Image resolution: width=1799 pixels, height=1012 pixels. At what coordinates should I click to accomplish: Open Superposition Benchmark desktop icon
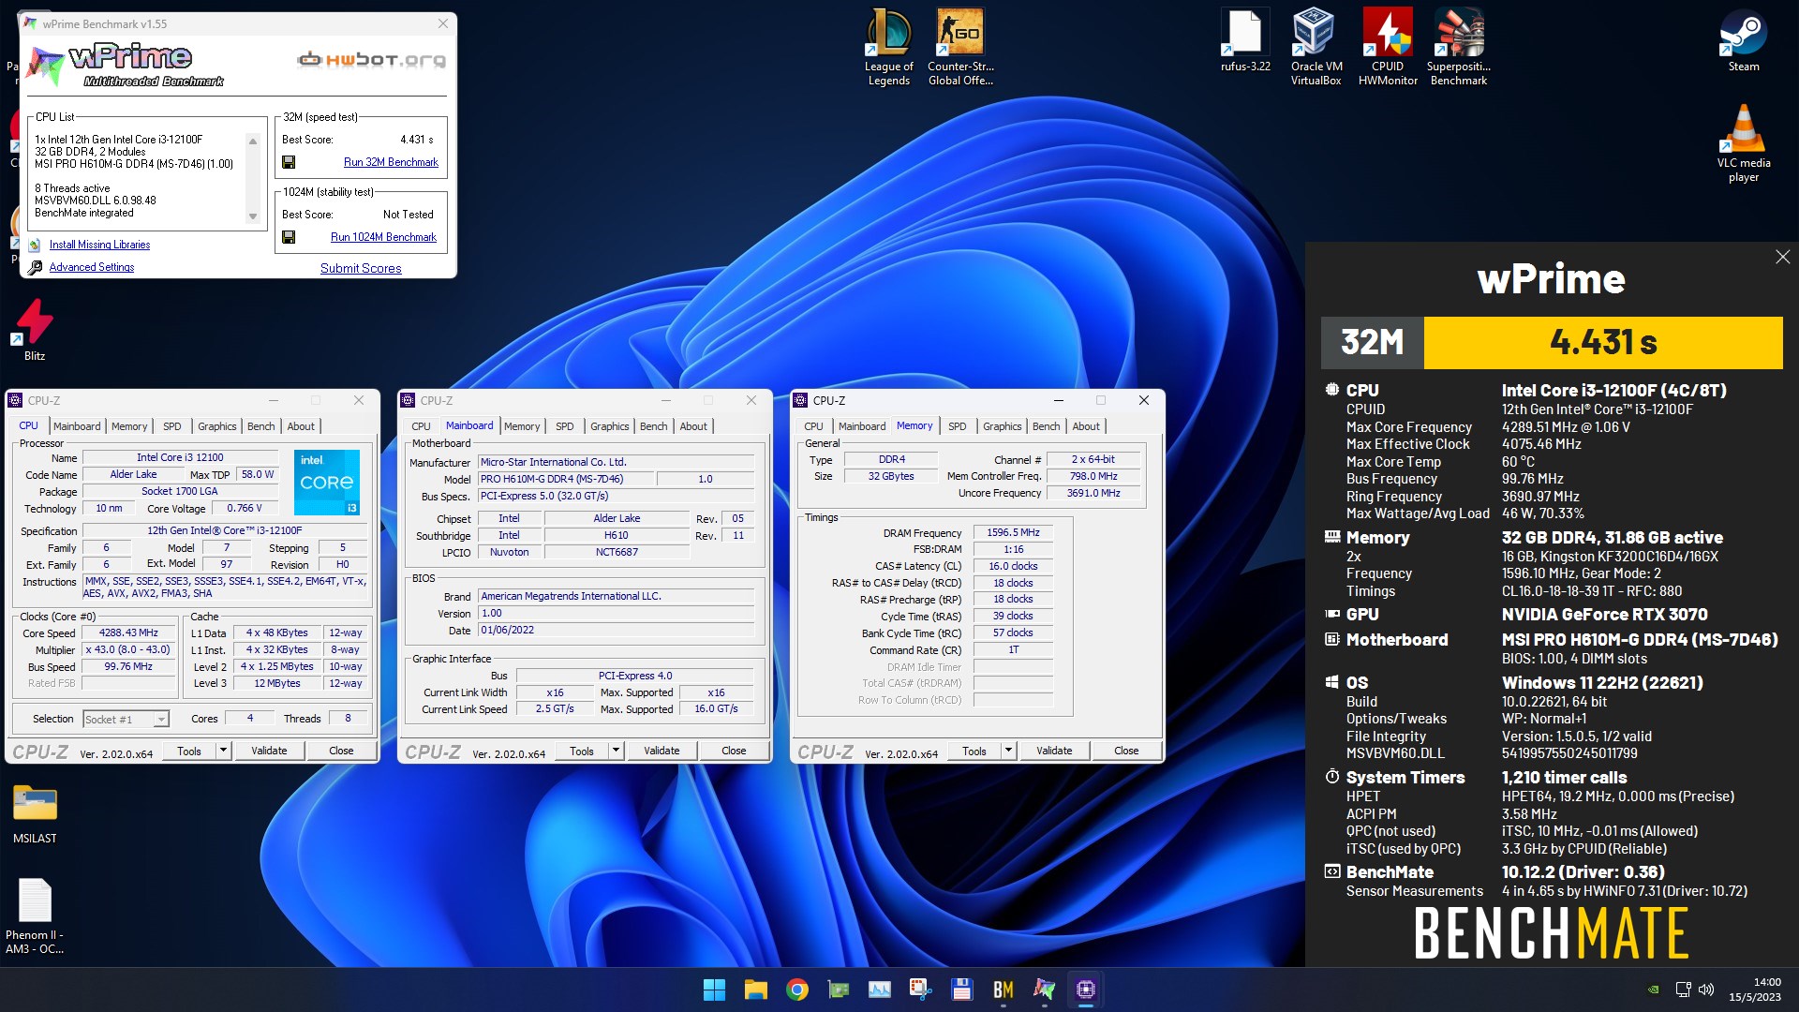[x=1459, y=47]
